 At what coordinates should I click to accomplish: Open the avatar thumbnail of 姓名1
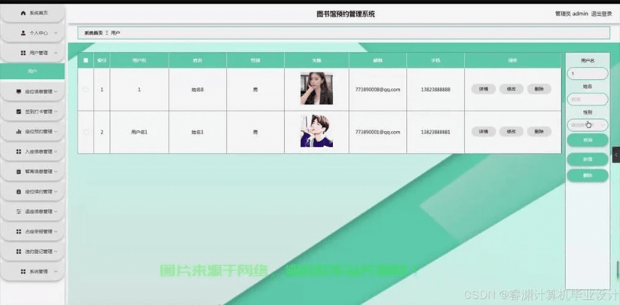click(x=316, y=131)
